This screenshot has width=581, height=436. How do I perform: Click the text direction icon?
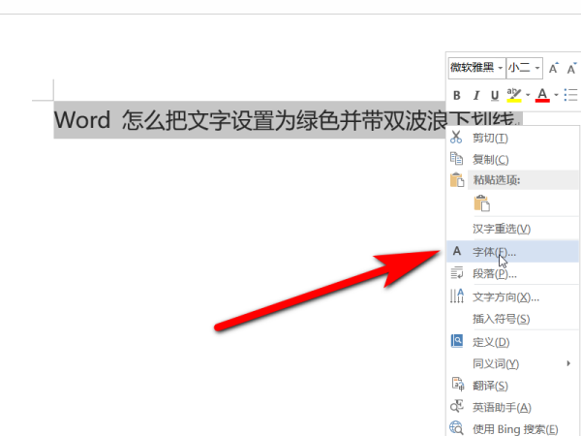[x=456, y=296]
